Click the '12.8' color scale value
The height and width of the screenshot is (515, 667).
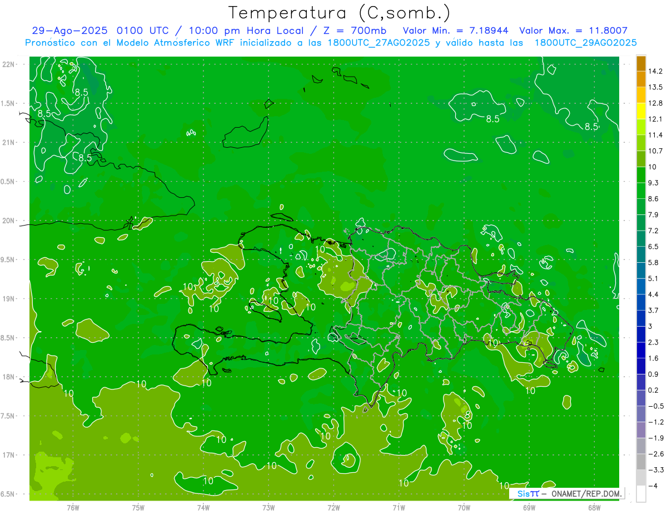[655, 103]
